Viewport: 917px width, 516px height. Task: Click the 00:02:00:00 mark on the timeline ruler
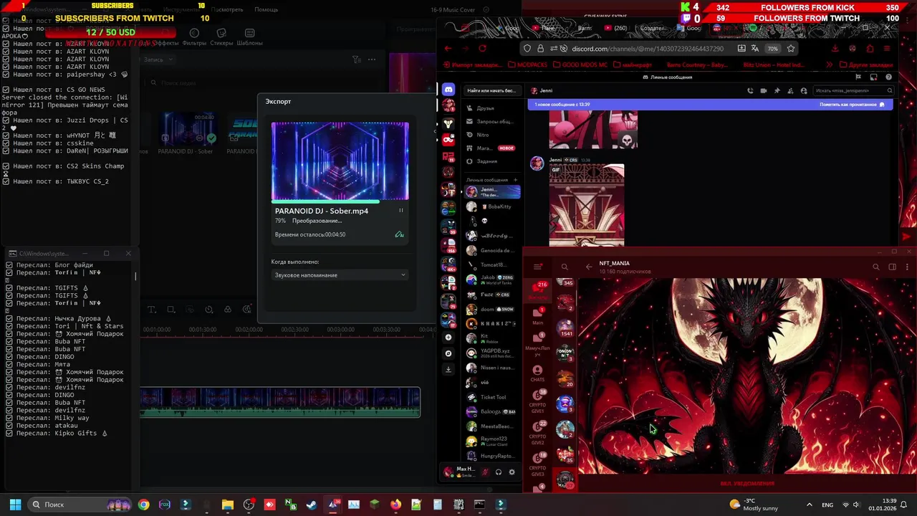pyautogui.click(x=249, y=330)
